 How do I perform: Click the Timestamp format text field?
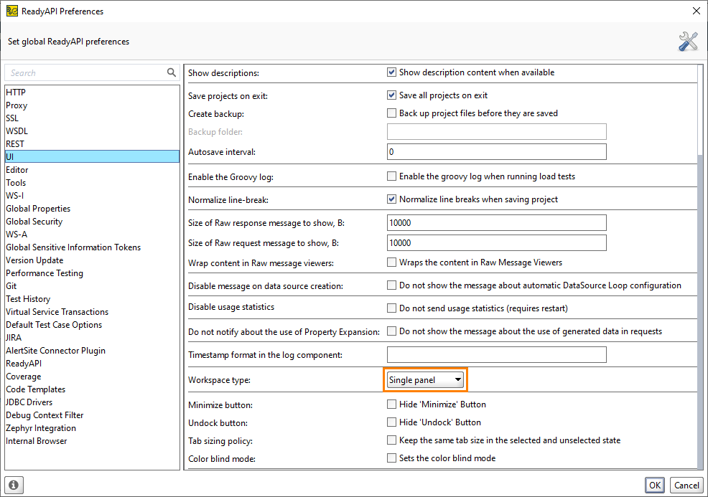click(x=496, y=354)
